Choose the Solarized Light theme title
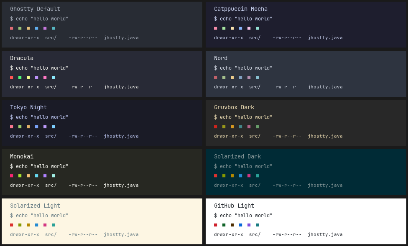This screenshot has height=246, width=408. [x=35, y=206]
